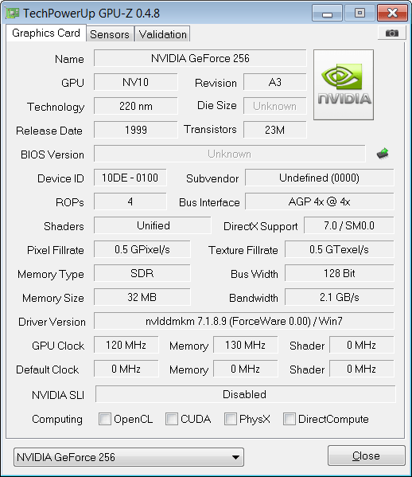This screenshot has height=477, width=412.
Task: Click the GPU-Z title bar app icon
Action: tap(13, 13)
